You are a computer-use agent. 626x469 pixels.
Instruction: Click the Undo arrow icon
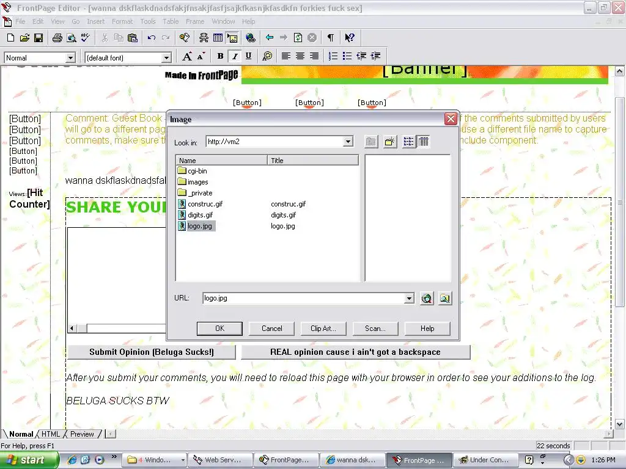(152, 38)
